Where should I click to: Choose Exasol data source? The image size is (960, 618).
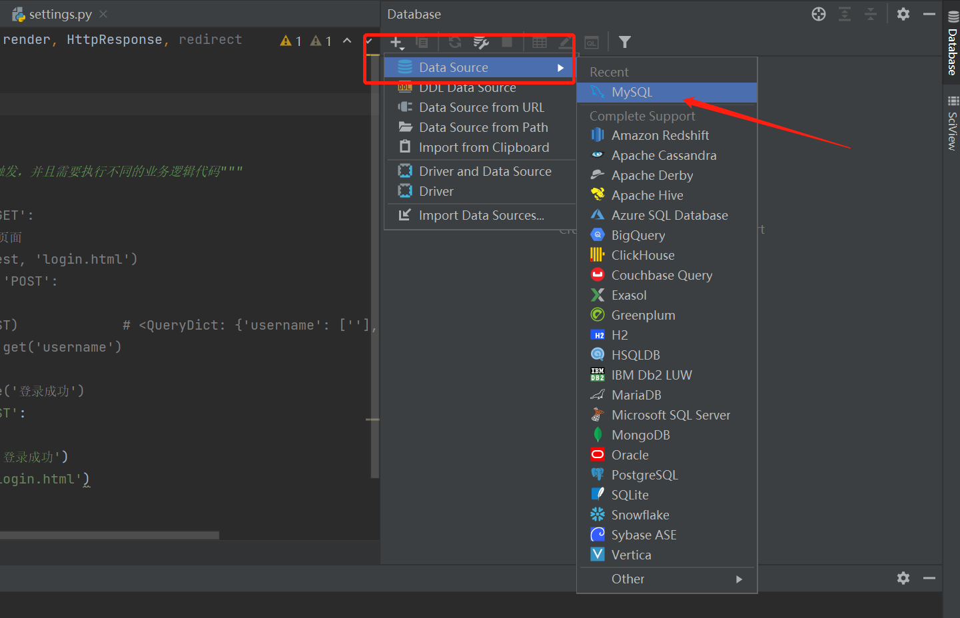pyautogui.click(x=667, y=295)
